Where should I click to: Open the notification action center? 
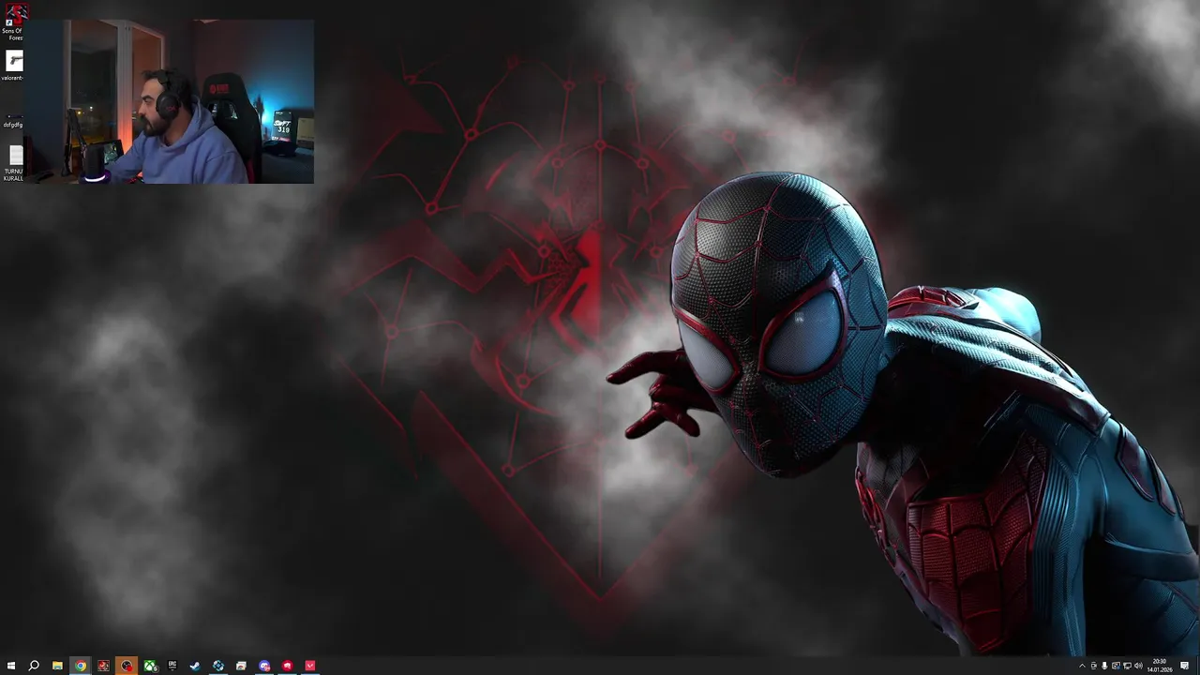tap(1185, 666)
